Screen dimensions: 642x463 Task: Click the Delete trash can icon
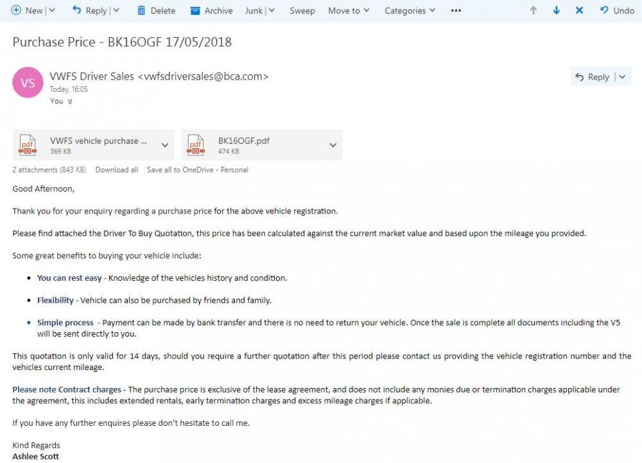(141, 11)
